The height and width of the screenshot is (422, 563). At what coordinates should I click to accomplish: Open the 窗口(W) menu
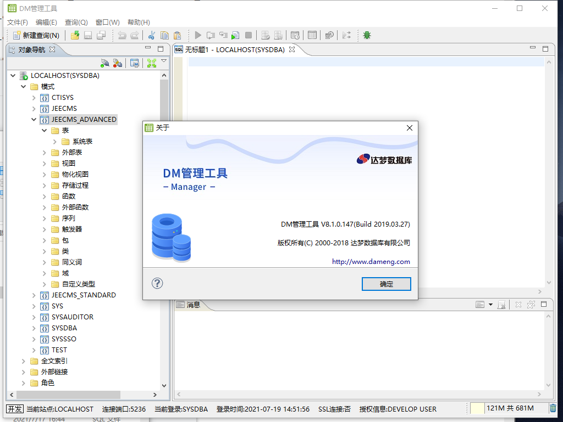108,22
